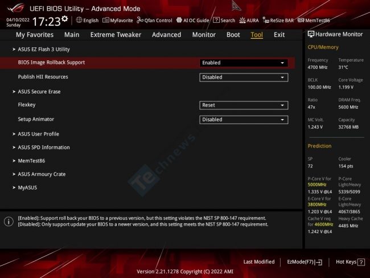370x278 pixels.
Task: Open AURA lighting settings
Action: (x=249, y=21)
